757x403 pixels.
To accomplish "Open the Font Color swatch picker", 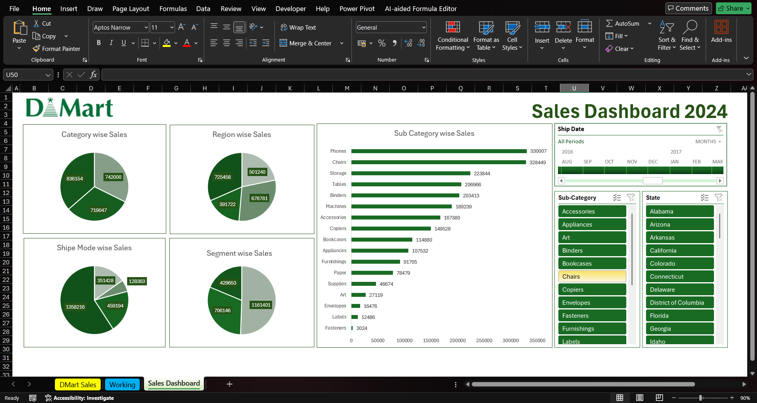I will 195,43.
